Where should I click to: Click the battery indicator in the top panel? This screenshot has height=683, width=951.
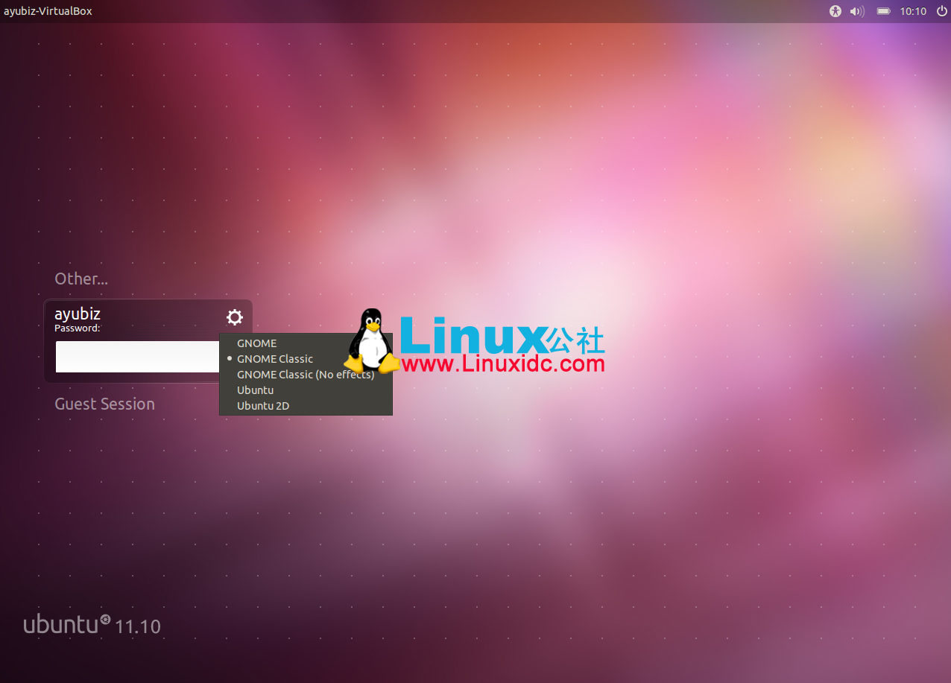coord(883,11)
